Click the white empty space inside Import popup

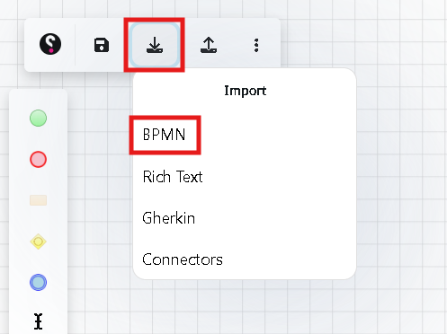coord(285,180)
